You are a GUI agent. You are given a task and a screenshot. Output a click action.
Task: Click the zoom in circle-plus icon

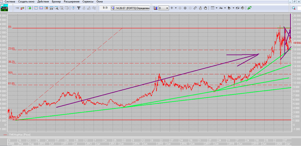pos(185,8)
